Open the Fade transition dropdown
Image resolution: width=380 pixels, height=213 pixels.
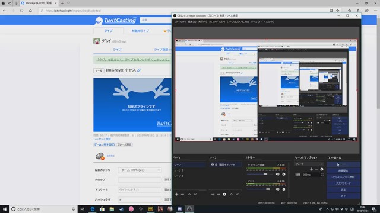(309, 164)
